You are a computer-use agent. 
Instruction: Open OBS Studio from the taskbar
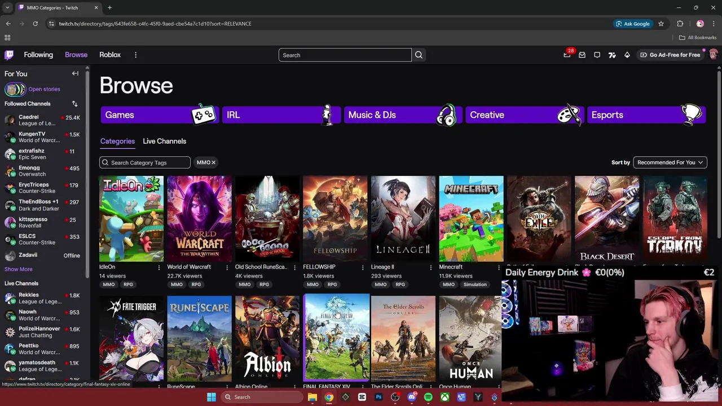coord(395,397)
